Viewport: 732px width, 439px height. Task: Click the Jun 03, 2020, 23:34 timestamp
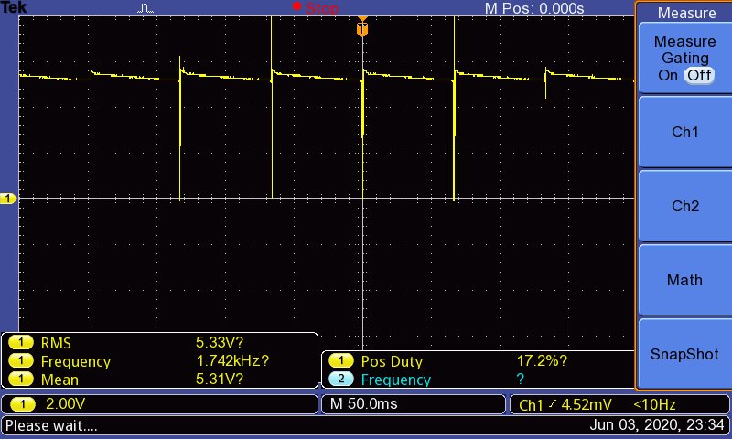click(657, 425)
